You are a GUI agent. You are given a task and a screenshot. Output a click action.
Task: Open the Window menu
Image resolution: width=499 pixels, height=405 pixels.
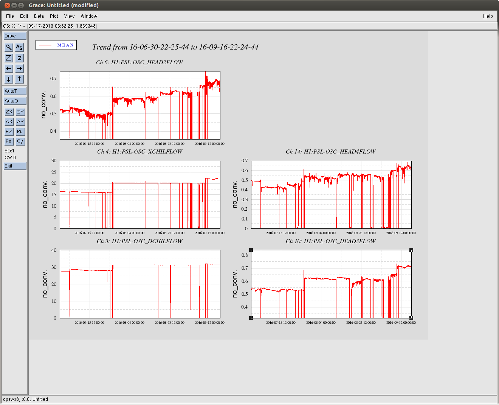tap(89, 16)
